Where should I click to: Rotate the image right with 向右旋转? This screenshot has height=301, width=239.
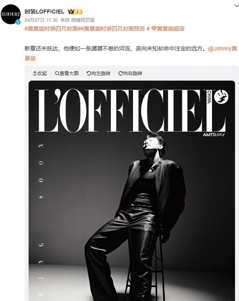pos(130,73)
